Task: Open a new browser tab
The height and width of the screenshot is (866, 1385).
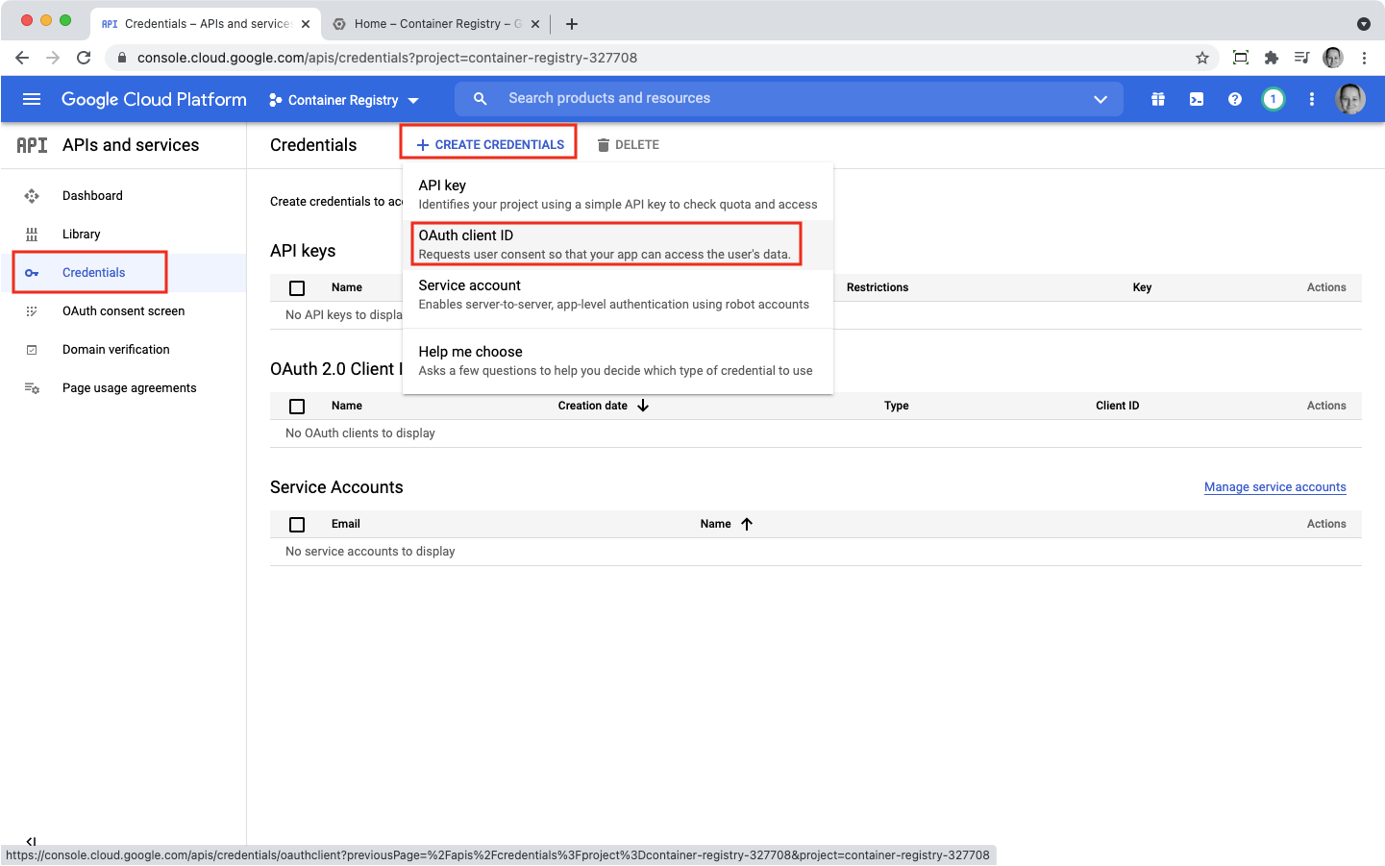Action: (x=572, y=24)
